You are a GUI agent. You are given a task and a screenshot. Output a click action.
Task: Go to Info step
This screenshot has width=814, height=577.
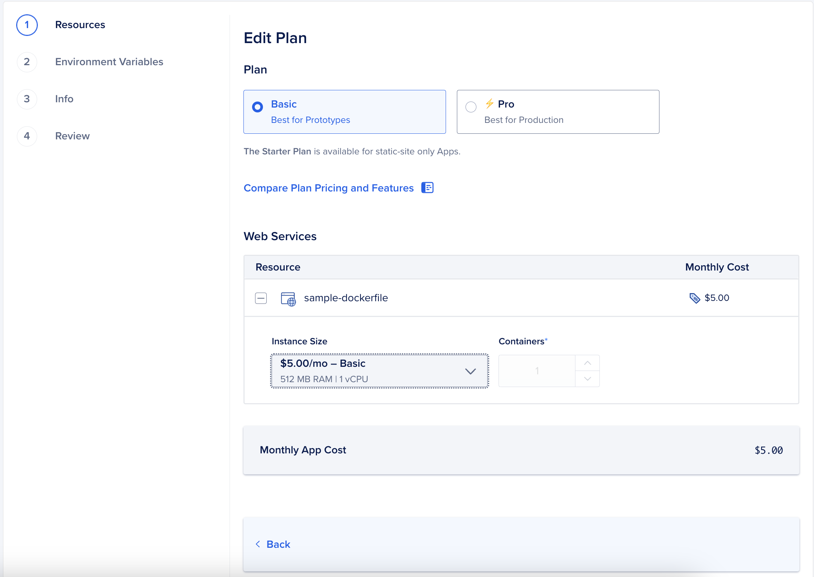pos(64,99)
